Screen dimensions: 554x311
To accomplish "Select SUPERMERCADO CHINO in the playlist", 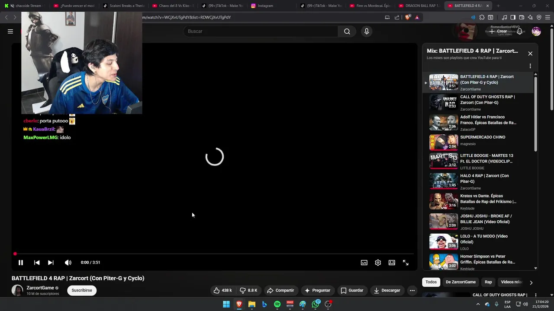I will [478, 143].
